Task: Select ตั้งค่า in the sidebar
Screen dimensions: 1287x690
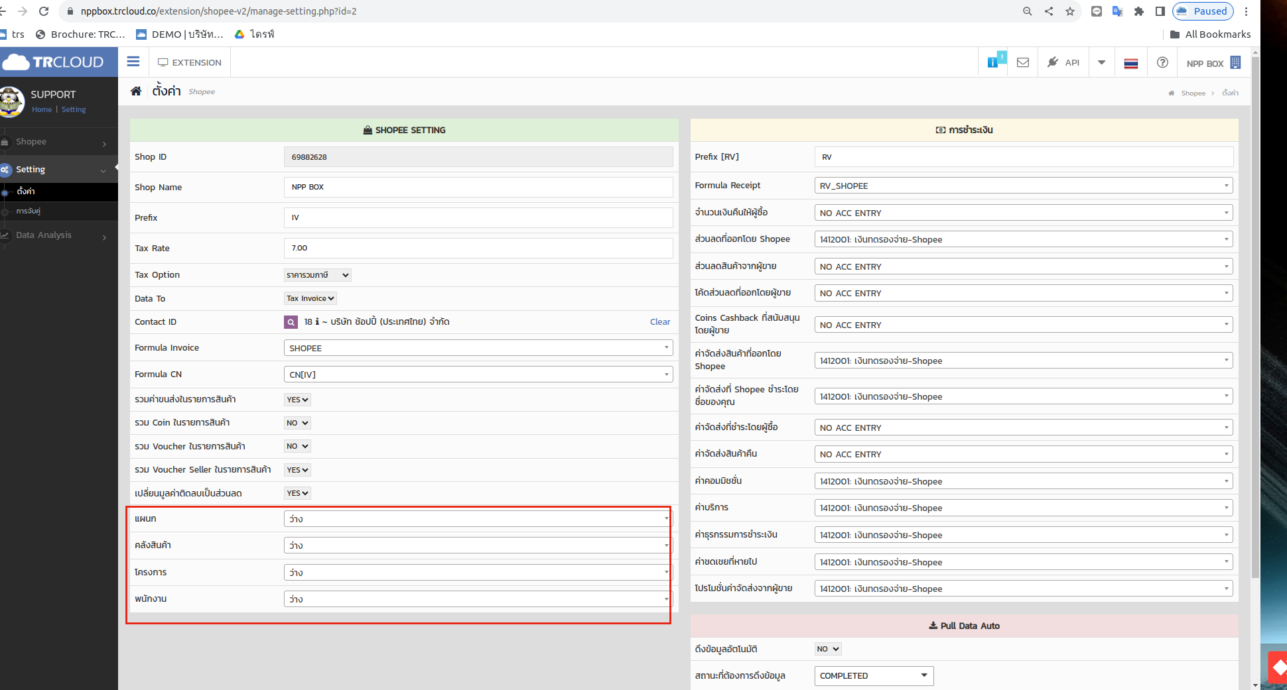Action: 26,192
